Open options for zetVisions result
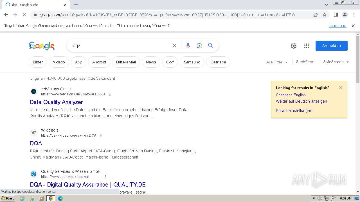Screen dimensions: 360x202 (x=110, y=94)
